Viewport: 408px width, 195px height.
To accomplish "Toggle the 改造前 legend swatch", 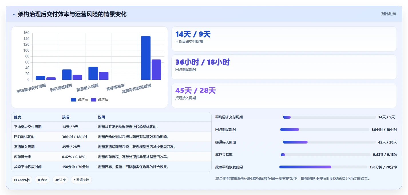I will tap(74, 100).
